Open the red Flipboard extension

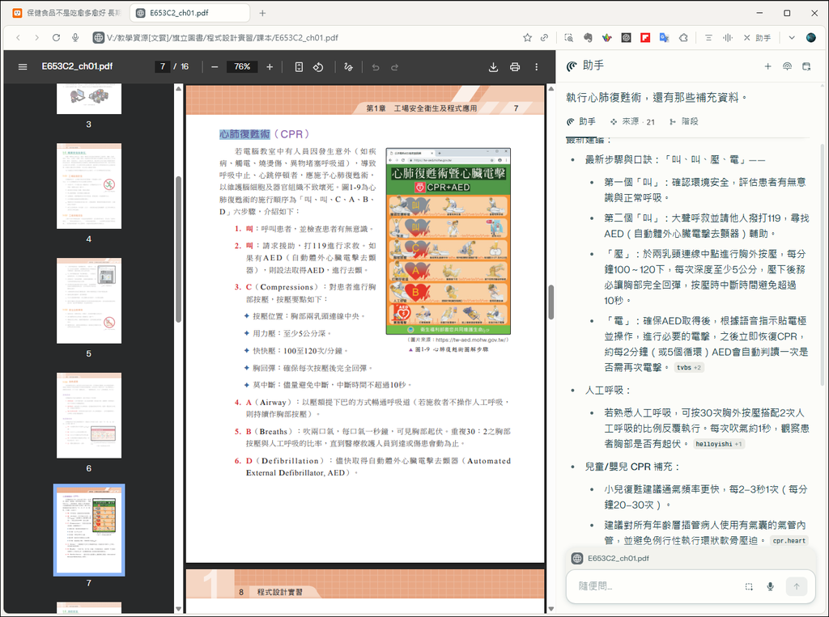(645, 37)
